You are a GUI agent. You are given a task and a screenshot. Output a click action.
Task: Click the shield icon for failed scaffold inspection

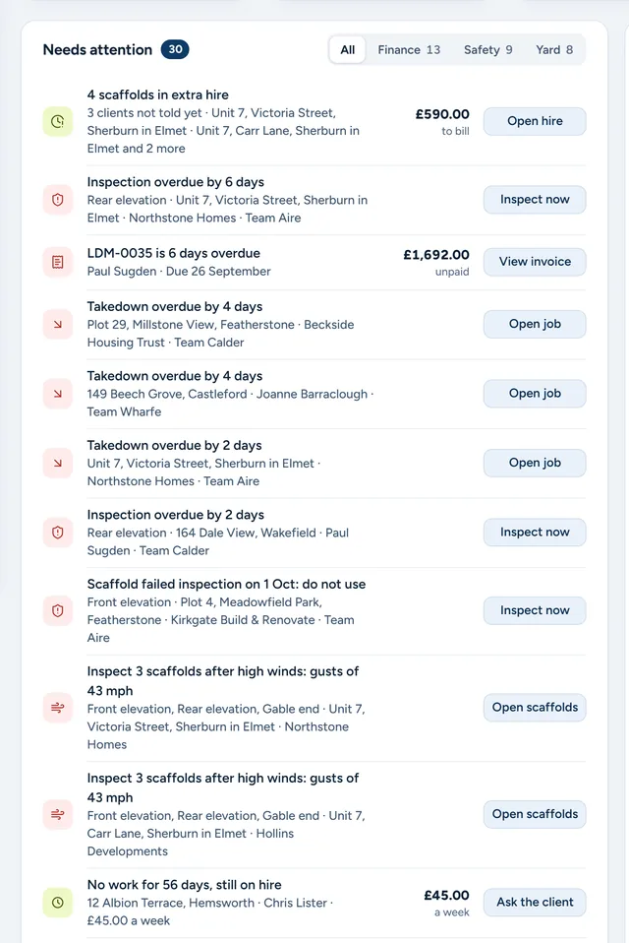coord(58,610)
